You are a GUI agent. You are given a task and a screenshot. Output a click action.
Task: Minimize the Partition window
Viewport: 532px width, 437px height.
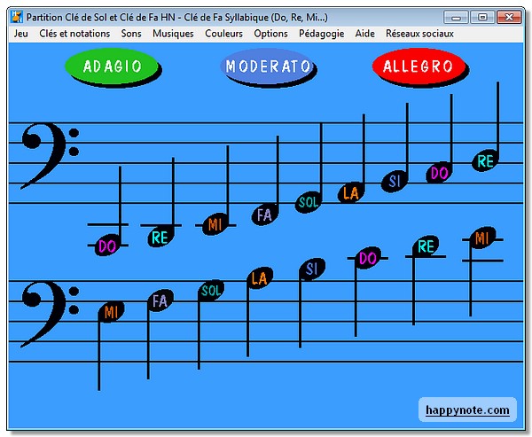click(x=457, y=17)
